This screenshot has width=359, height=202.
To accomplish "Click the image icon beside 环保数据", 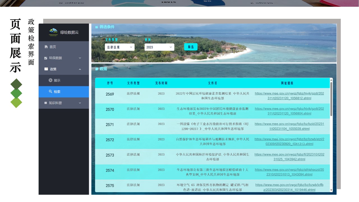I will pyautogui.click(x=46, y=58).
